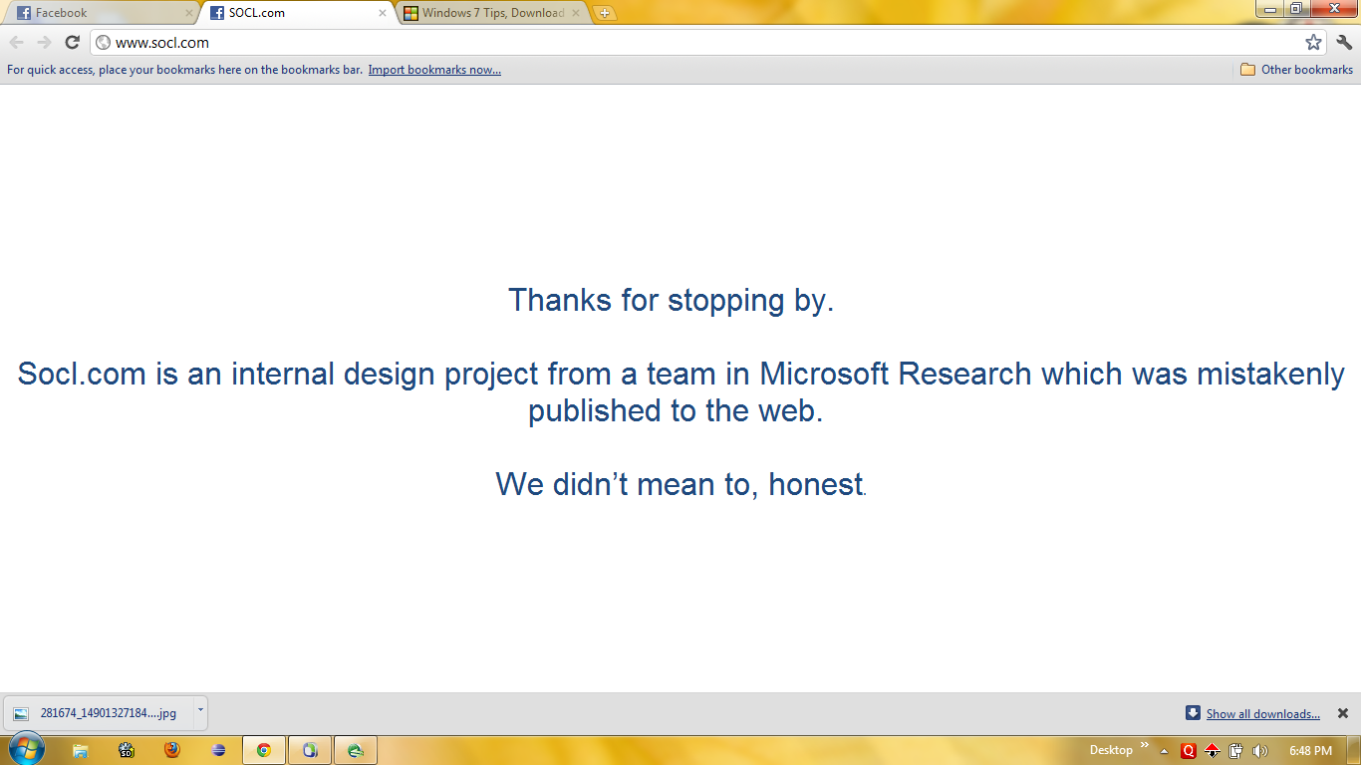Image resolution: width=1361 pixels, height=765 pixels.
Task: Click Show all downloads link
Action: coord(1262,713)
